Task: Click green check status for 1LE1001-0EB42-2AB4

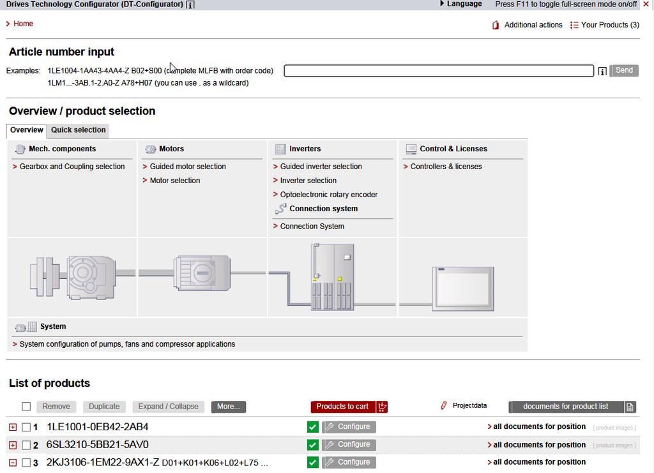Action: [312, 427]
